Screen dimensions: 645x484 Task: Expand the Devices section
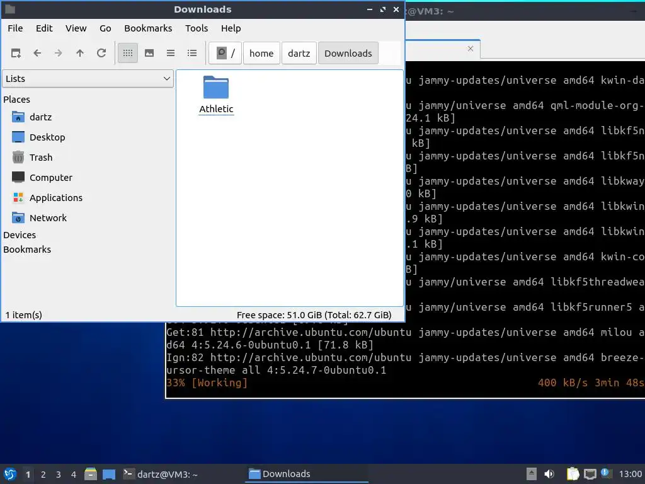click(x=20, y=235)
